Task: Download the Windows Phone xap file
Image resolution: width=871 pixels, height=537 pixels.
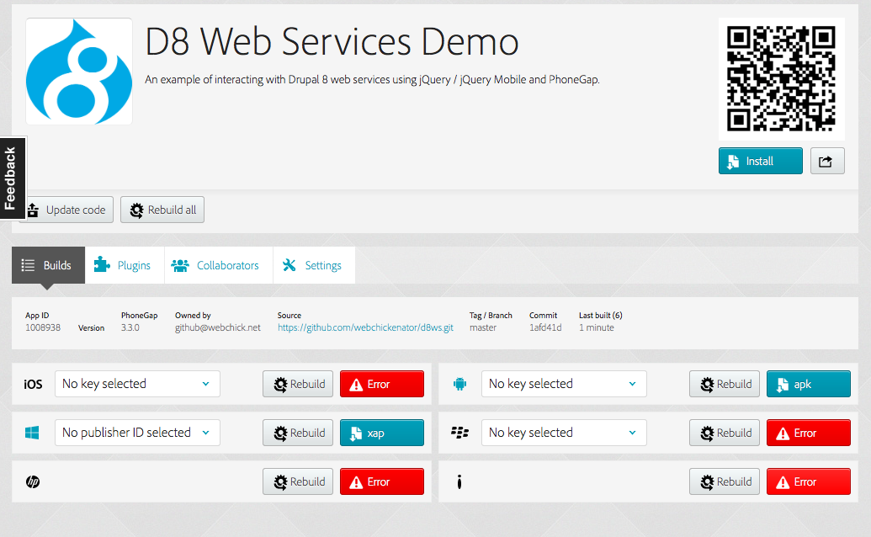Action: pos(381,433)
